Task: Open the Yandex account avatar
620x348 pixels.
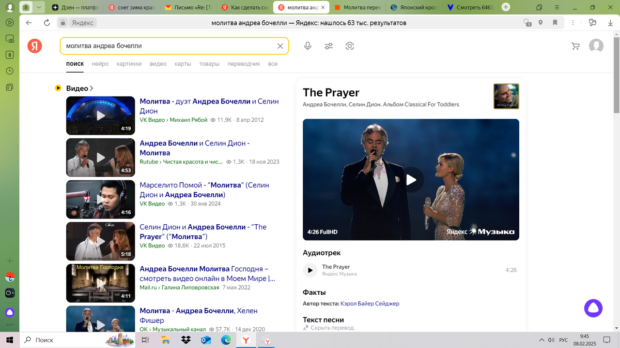Action: 596,46
